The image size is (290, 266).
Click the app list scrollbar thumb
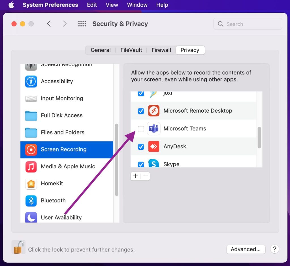[x=259, y=138]
